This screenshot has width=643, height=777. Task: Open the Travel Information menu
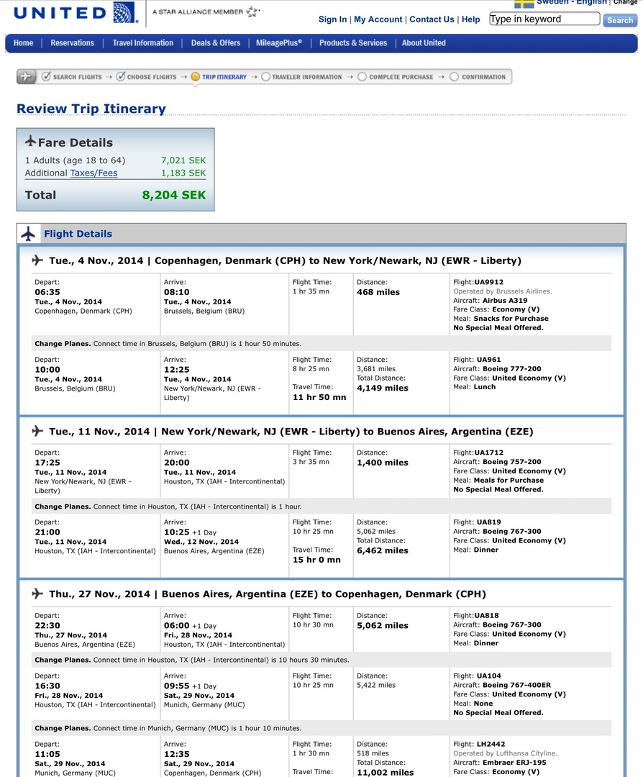pos(142,43)
